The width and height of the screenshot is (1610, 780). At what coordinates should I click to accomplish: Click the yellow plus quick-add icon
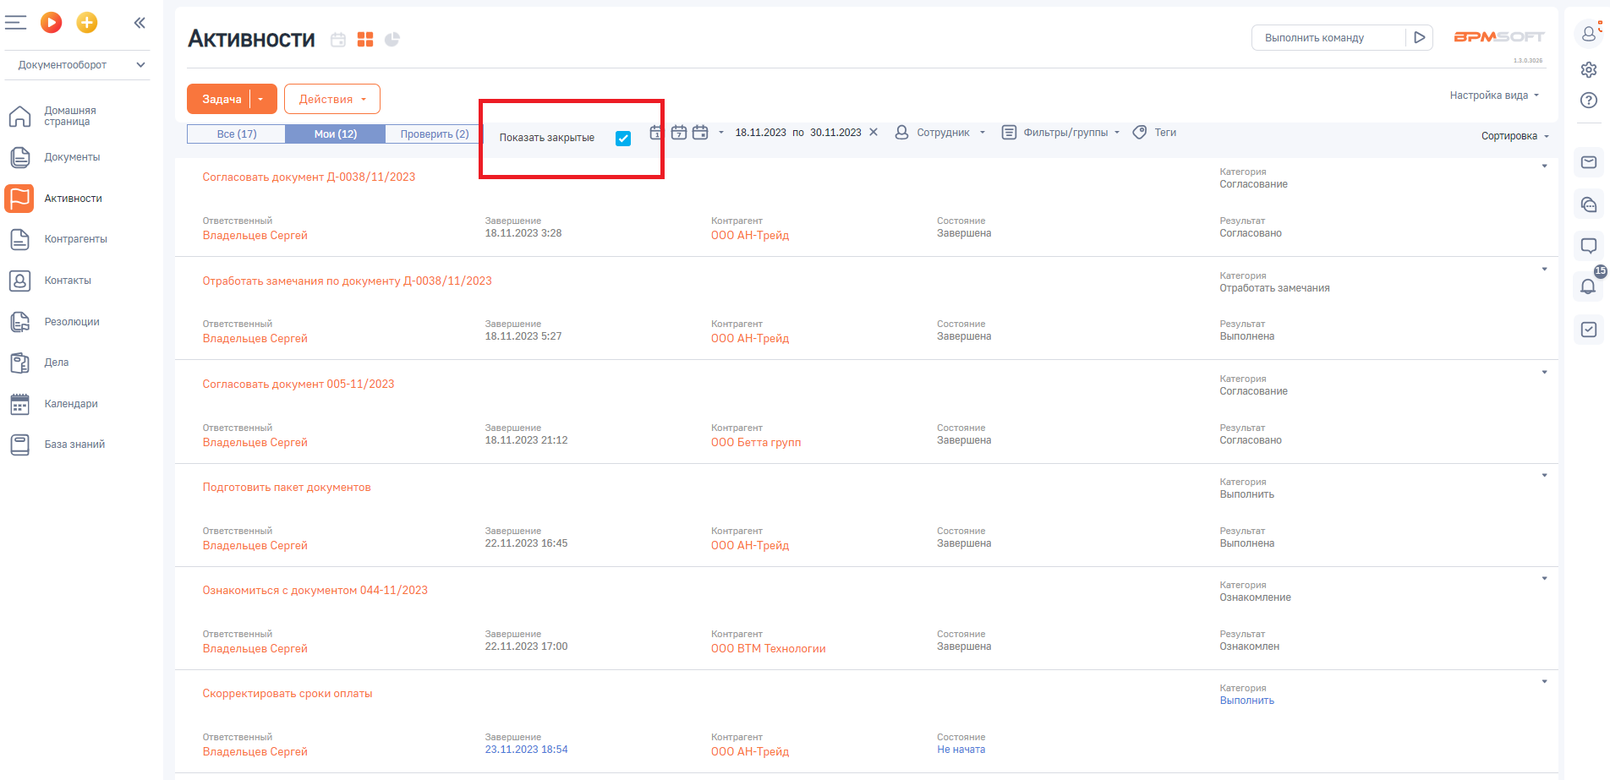point(87,23)
